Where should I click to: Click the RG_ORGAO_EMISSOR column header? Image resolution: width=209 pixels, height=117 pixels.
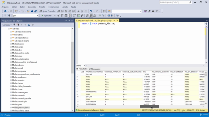(160, 72)
